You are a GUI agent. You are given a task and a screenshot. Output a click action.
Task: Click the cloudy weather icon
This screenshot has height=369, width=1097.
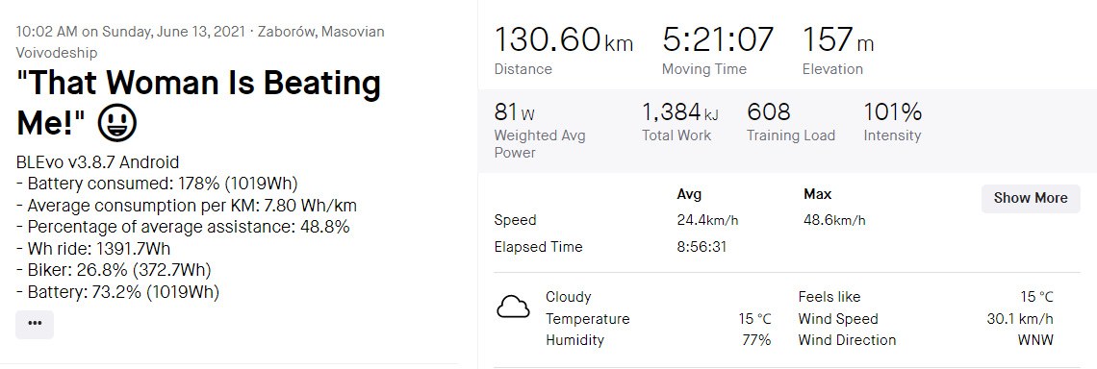[x=513, y=307]
